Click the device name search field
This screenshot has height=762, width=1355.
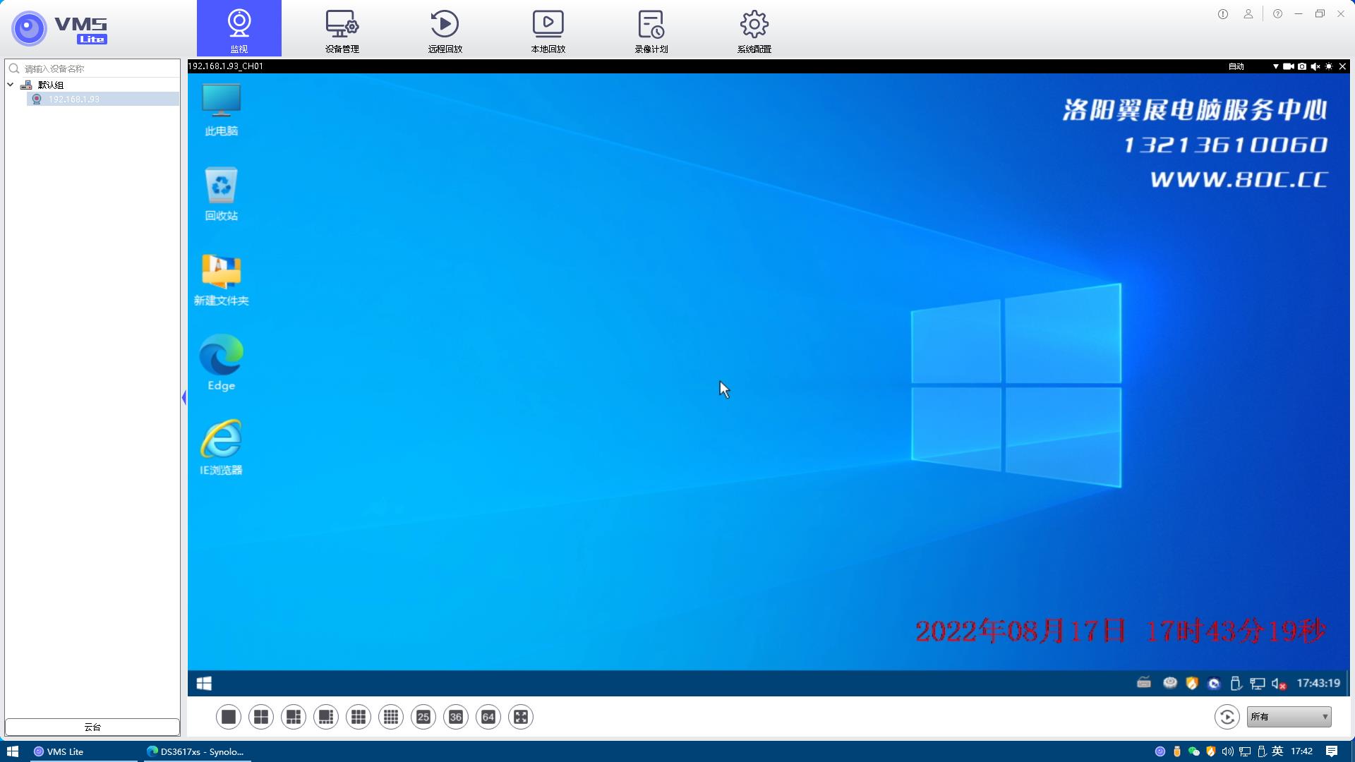pos(99,68)
